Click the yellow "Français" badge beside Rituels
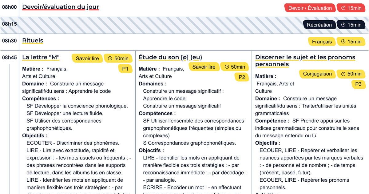Image resolution: width=369 pixels, height=194 pixels. 322,41
